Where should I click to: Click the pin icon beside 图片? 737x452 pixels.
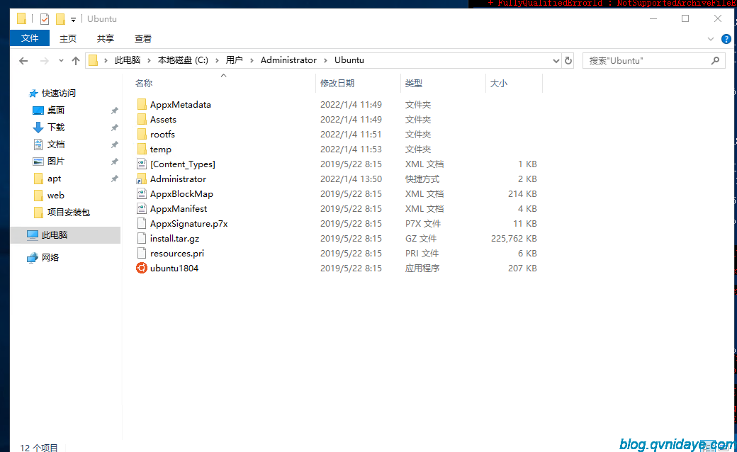pos(114,161)
